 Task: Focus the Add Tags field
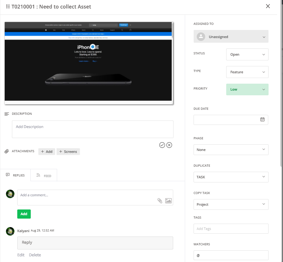tap(231, 229)
